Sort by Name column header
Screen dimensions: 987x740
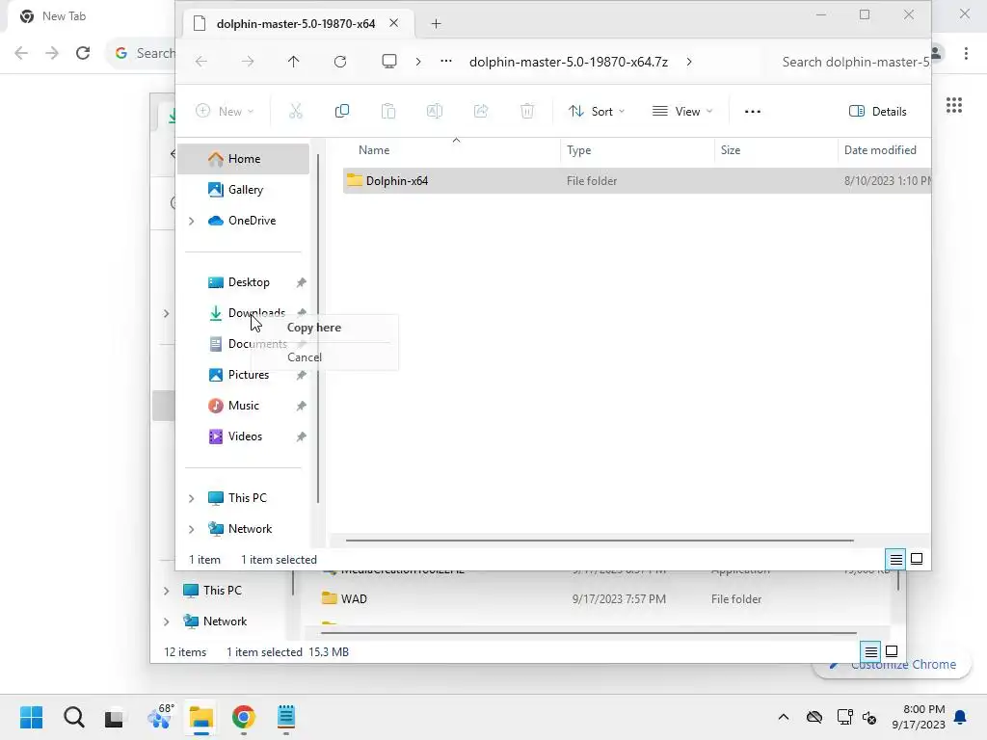pyautogui.click(x=374, y=149)
